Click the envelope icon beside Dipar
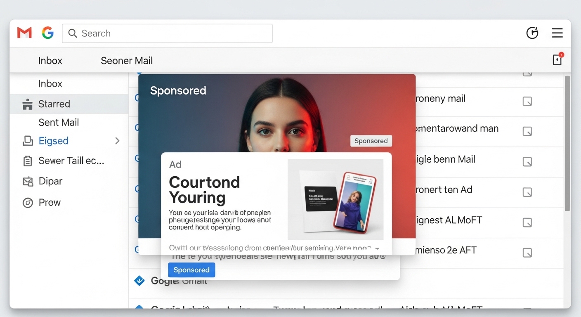 [28, 181]
